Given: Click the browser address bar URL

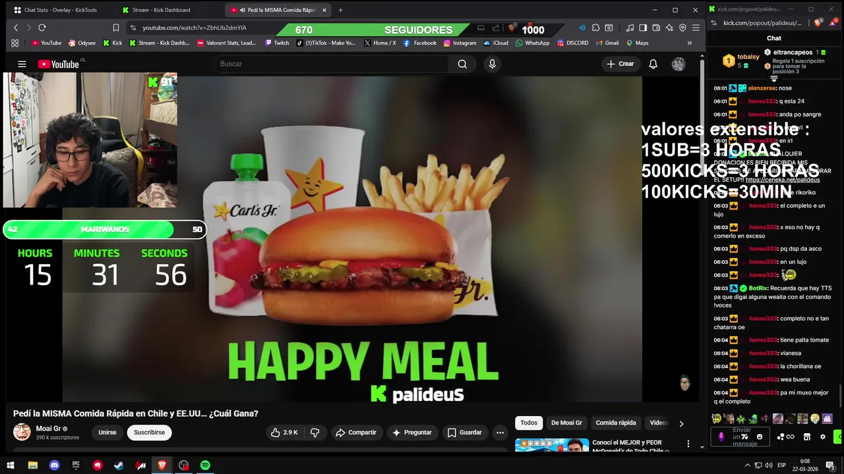Looking at the screenshot, I should 195,28.
